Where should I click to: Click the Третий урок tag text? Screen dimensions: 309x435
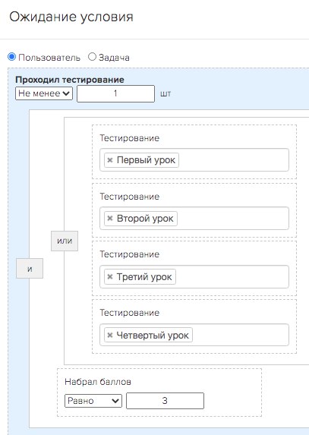(x=144, y=276)
